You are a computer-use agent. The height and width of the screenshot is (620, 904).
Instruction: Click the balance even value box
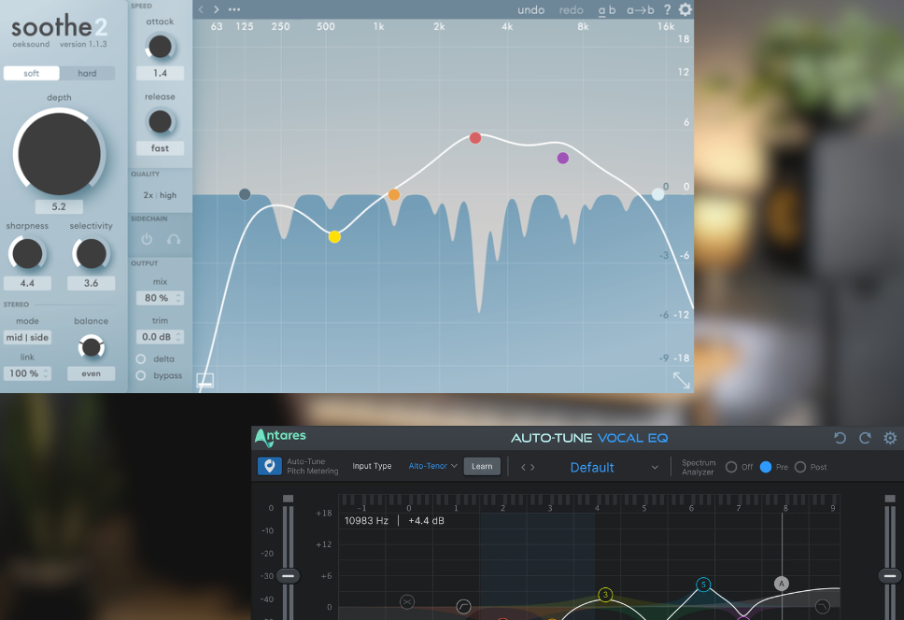pos(92,373)
